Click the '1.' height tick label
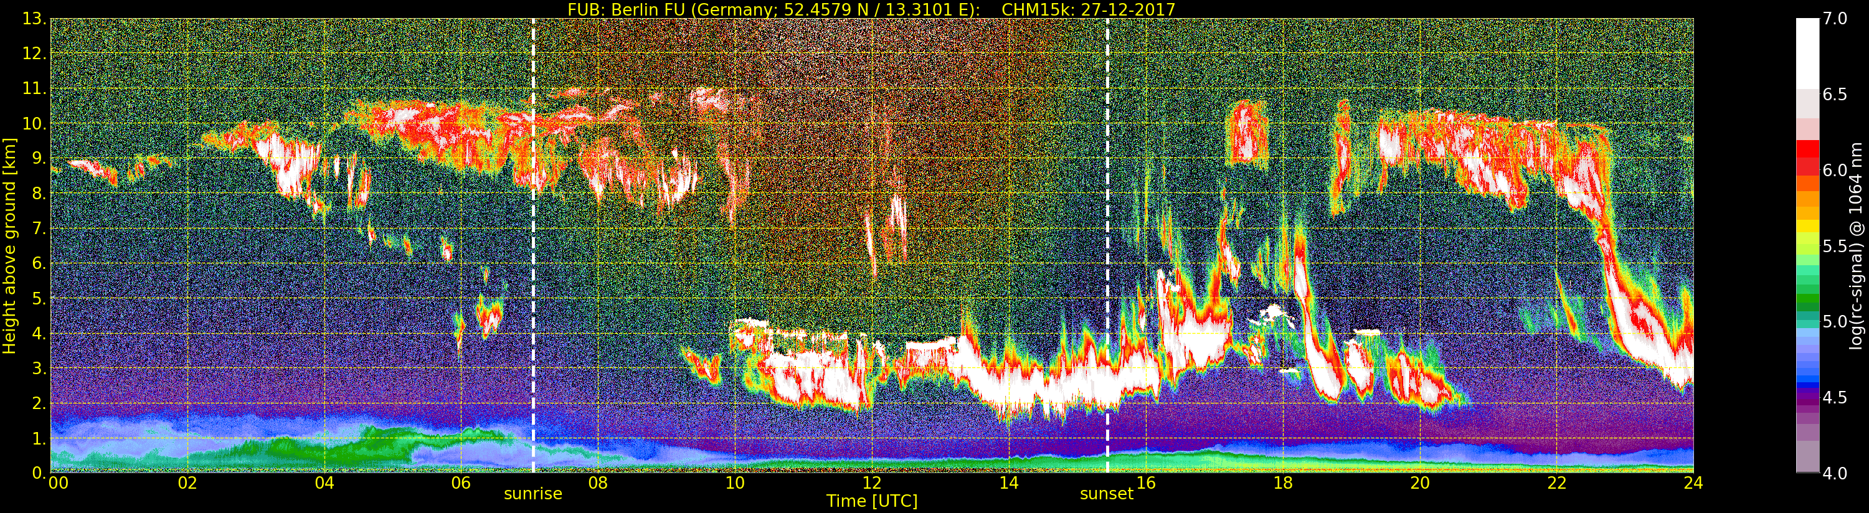The width and height of the screenshot is (1869, 513). coord(39,438)
